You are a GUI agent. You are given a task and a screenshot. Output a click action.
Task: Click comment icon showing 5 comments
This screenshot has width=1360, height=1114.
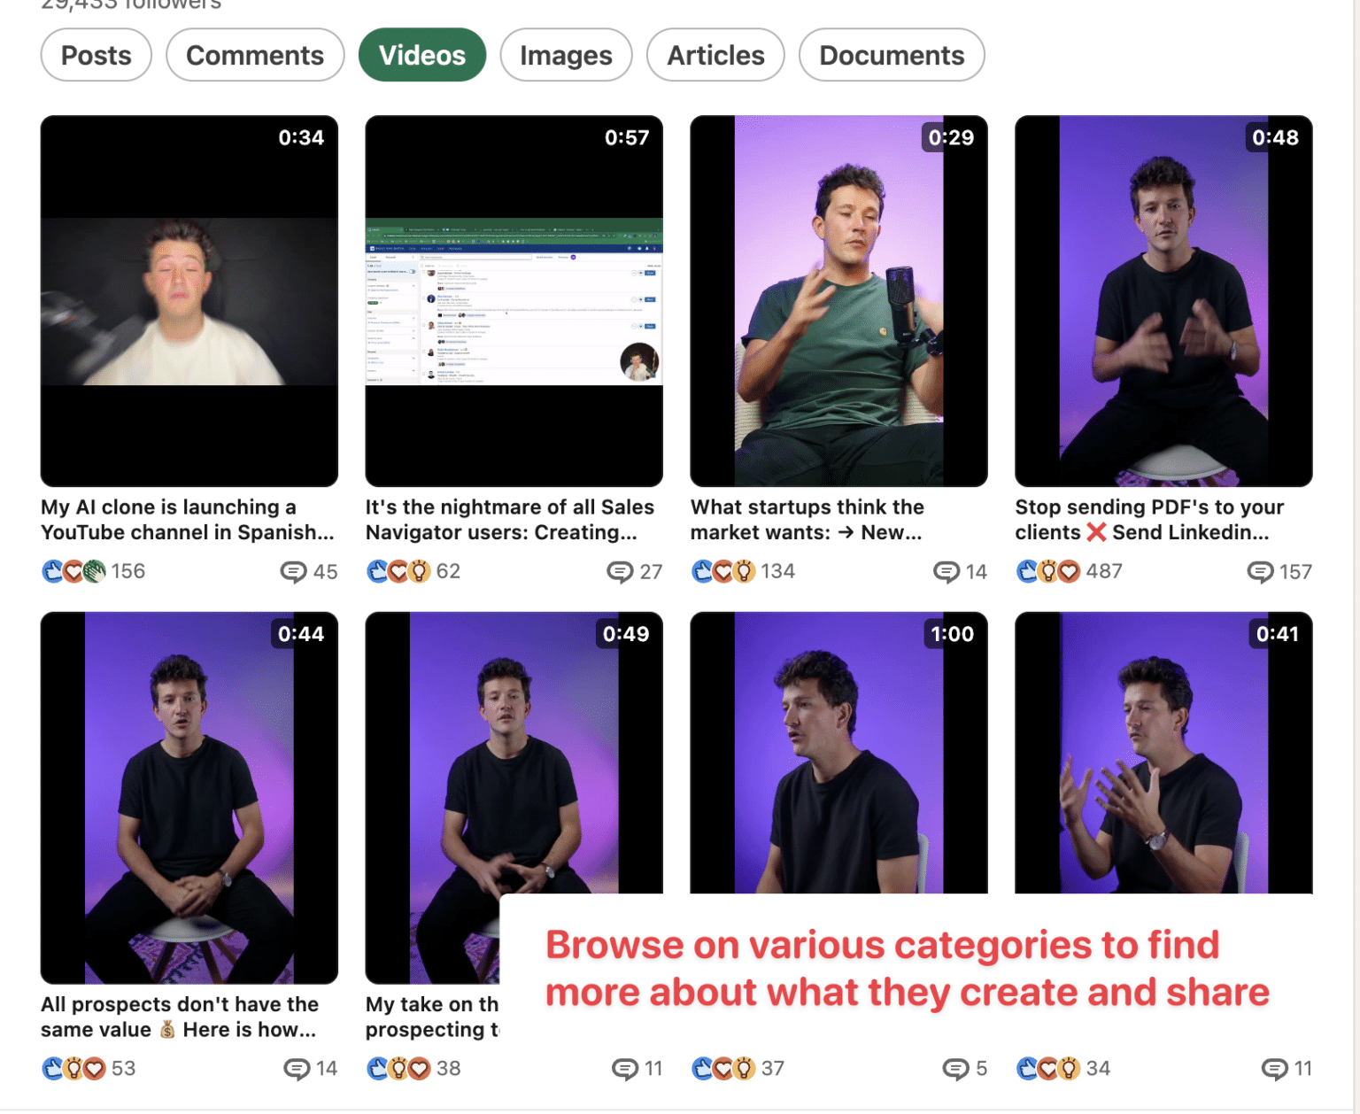point(955,1069)
